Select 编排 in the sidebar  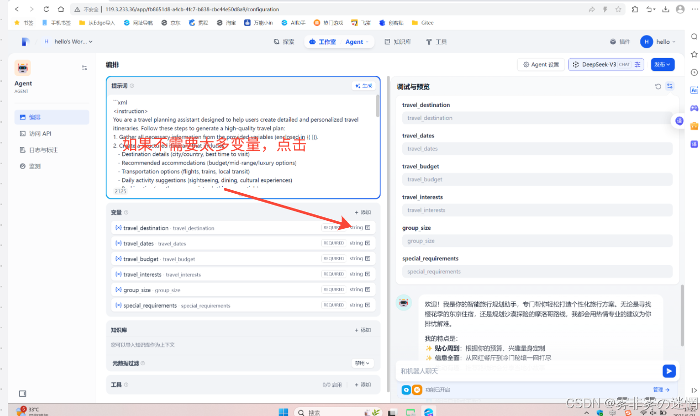52,117
